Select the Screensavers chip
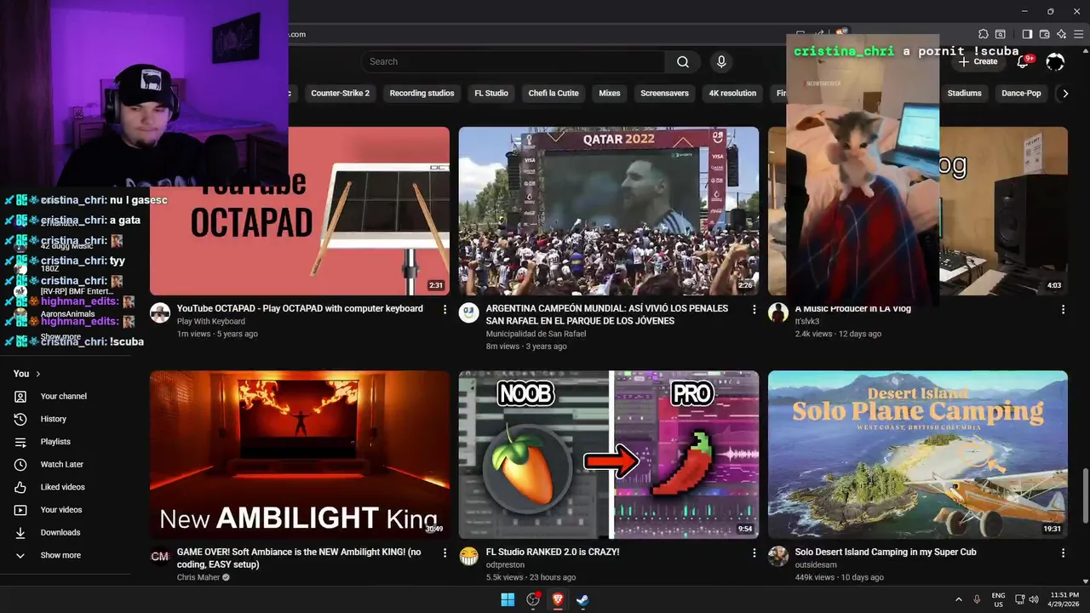The image size is (1090, 613). (664, 94)
